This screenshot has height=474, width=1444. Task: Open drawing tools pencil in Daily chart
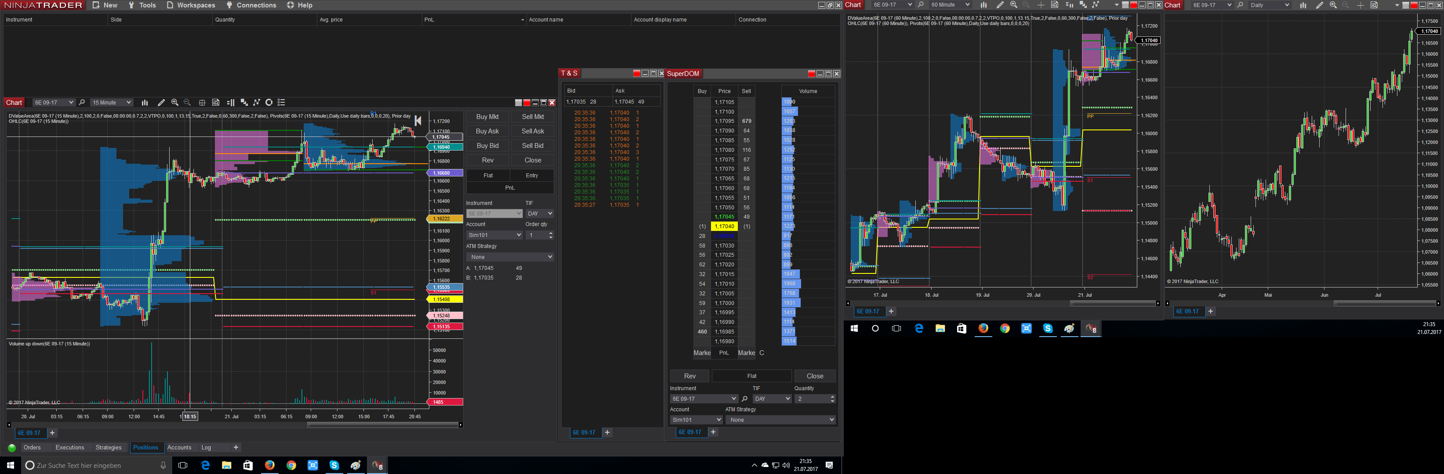click(x=1319, y=5)
